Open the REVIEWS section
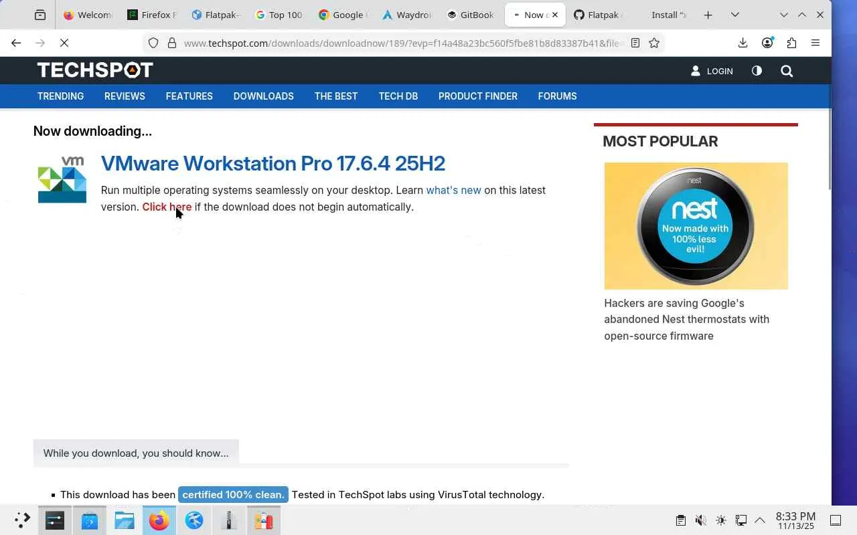The height and width of the screenshot is (535, 857). pyautogui.click(x=125, y=96)
